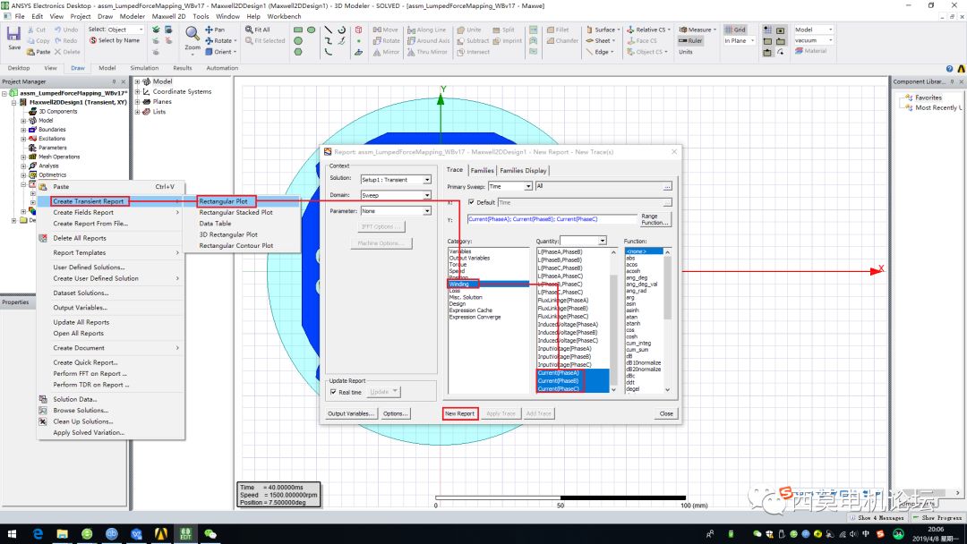Choose Create Transient Report menu entry
The width and height of the screenshot is (967, 544).
click(x=88, y=201)
